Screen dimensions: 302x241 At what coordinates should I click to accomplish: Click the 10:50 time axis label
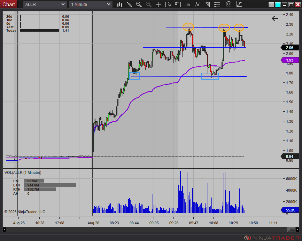click(253, 223)
